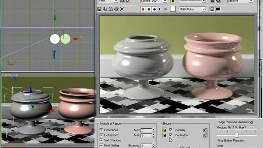Print the rendered image

click(116, 9)
